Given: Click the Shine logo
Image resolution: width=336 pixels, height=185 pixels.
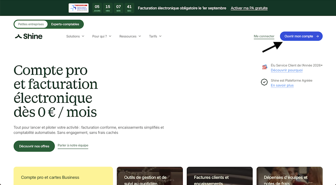Looking at the screenshot, I should [29, 36].
